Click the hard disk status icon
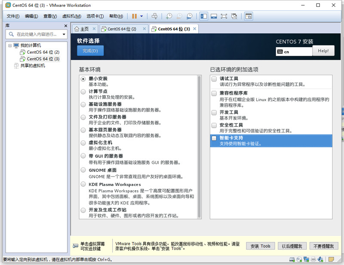 (292, 259)
